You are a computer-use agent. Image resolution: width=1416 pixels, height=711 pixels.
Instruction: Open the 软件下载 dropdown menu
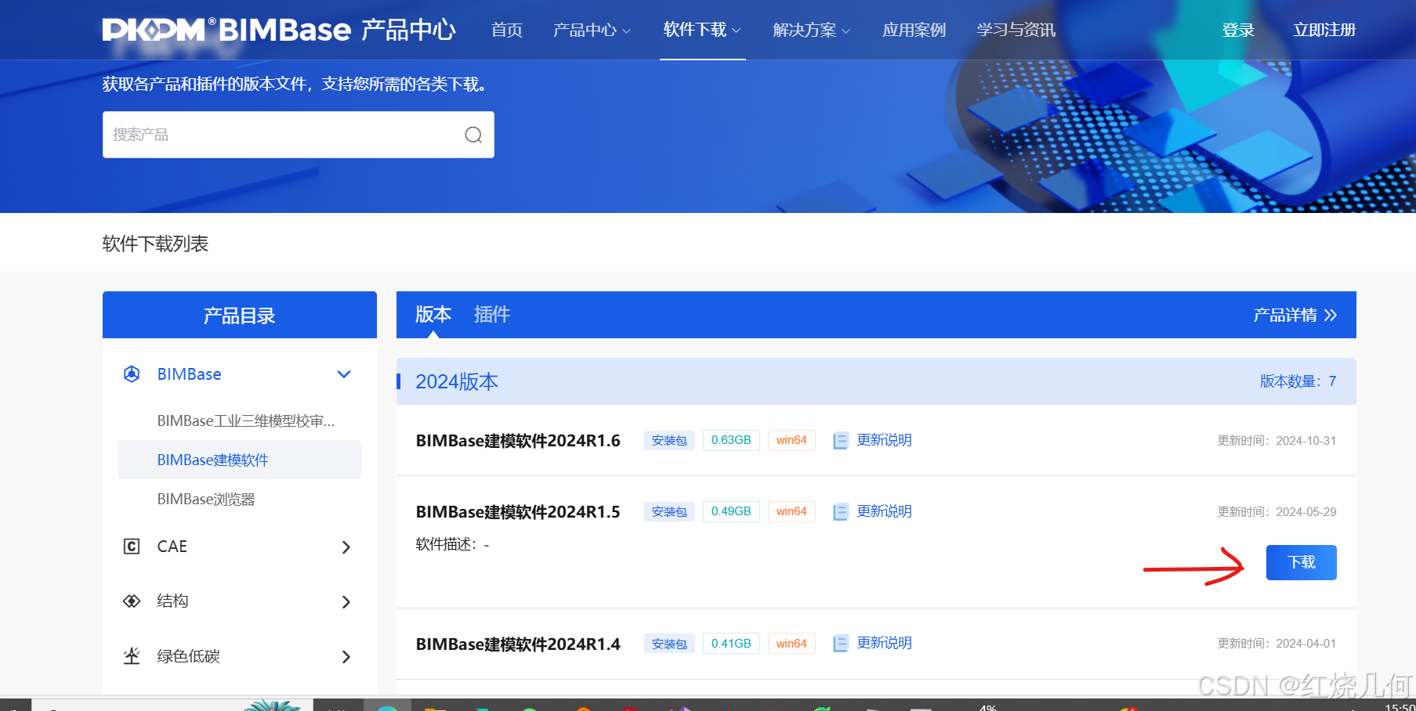pos(702,30)
